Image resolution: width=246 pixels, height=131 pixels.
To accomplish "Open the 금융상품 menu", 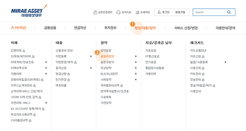I will tap(50, 28).
